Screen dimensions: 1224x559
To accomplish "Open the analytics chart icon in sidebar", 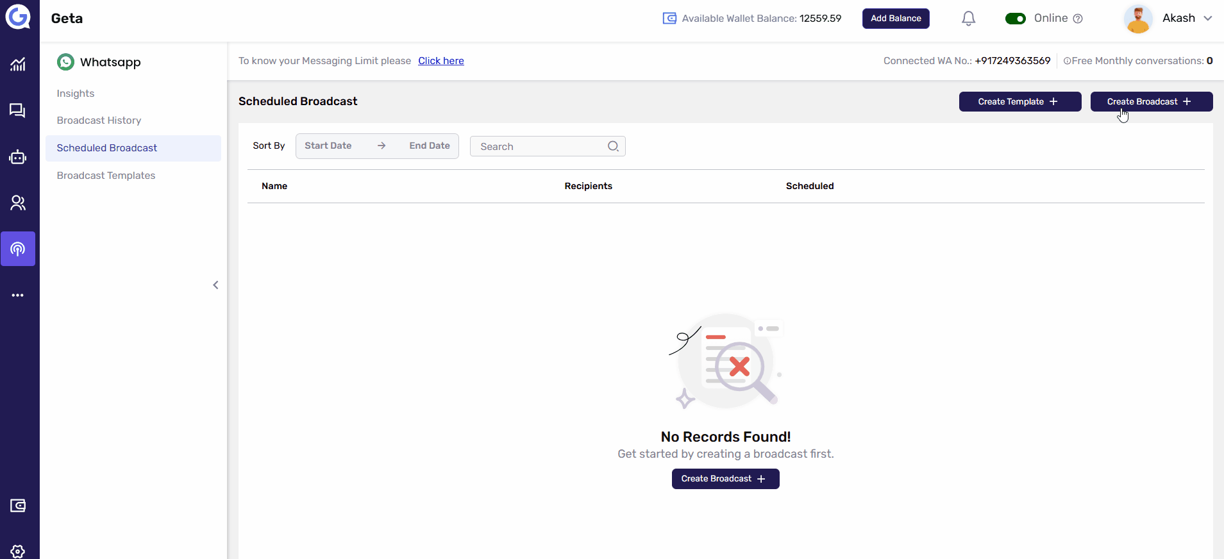I will pyautogui.click(x=18, y=64).
